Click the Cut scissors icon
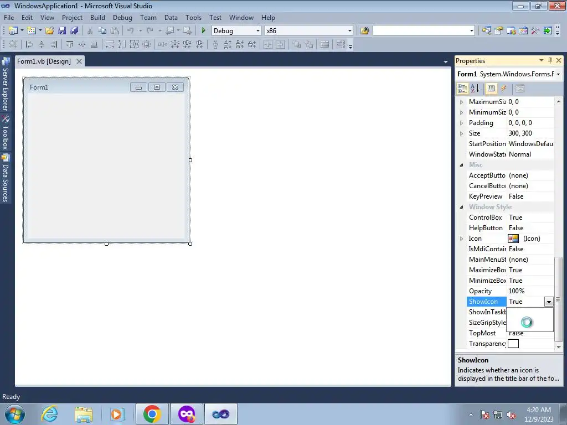The image size is (567, 425). [90, 31]
